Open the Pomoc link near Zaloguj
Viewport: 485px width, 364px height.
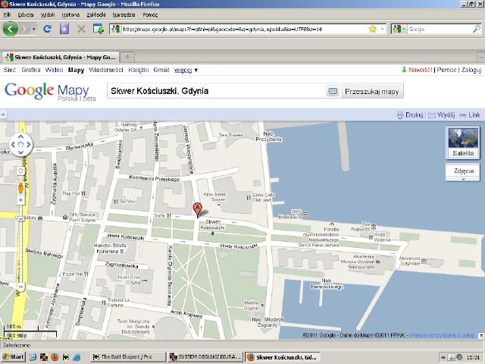(446, 70)
